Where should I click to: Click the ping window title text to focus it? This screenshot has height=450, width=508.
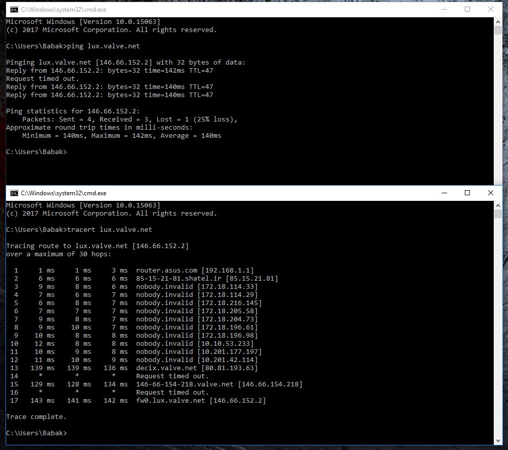(x=63, y=9)
